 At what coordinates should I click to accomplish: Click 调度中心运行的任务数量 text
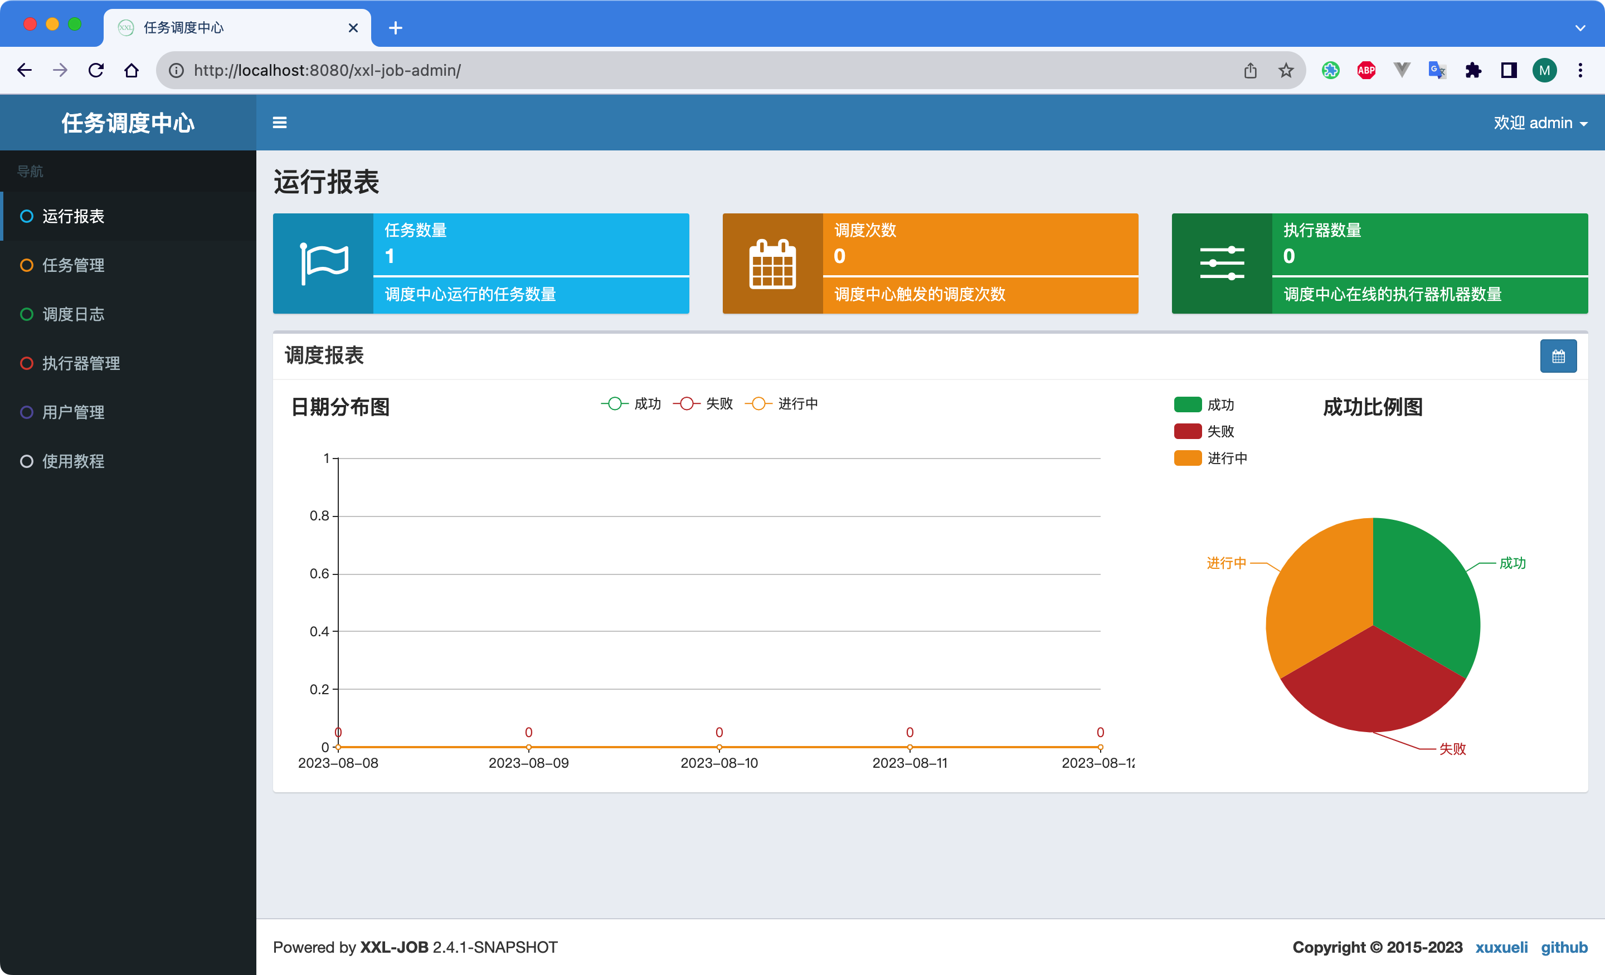coord(470,294)
